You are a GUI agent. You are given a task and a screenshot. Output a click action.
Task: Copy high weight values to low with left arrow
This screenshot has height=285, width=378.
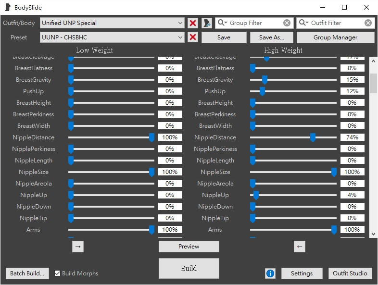click(x=300, y=247)
